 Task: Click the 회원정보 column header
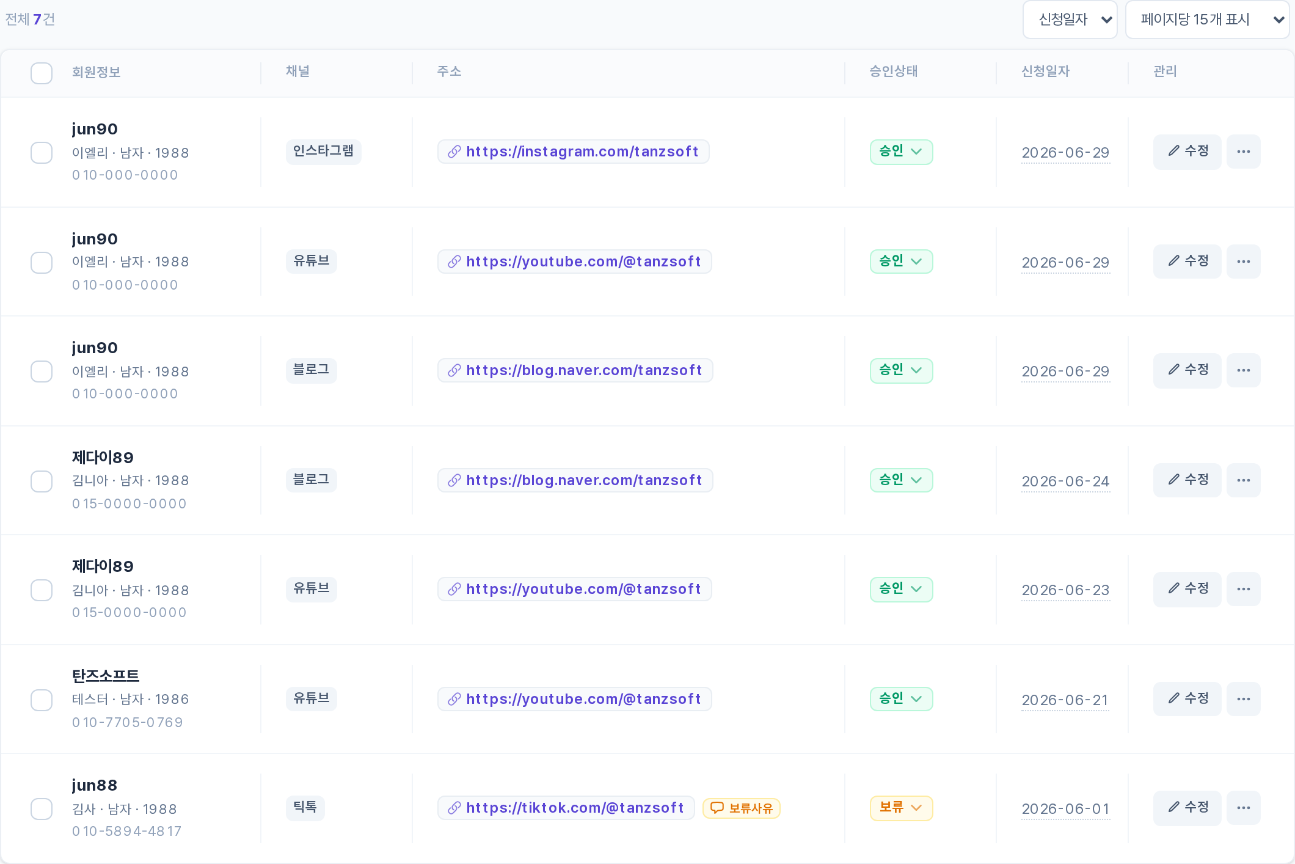(x=96, y=72)
